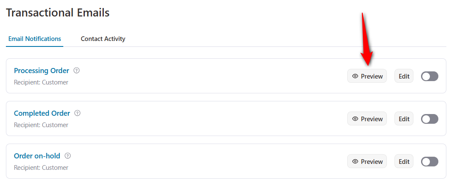
Task: Click eye icon in Order on-hold Preview button
Action: [x=355, y=161]
